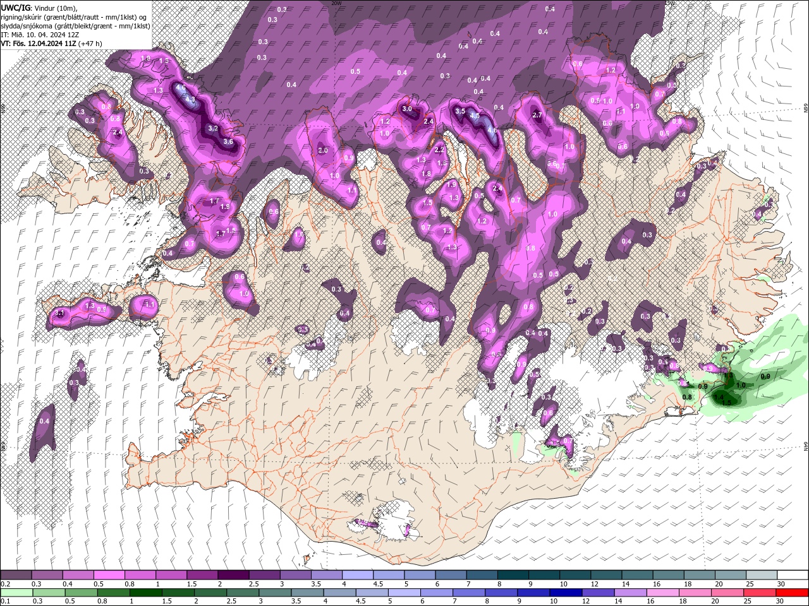Click the "3.2" snowfall value on the map
Screen dimensions: 809x606
tap(213, 128)
